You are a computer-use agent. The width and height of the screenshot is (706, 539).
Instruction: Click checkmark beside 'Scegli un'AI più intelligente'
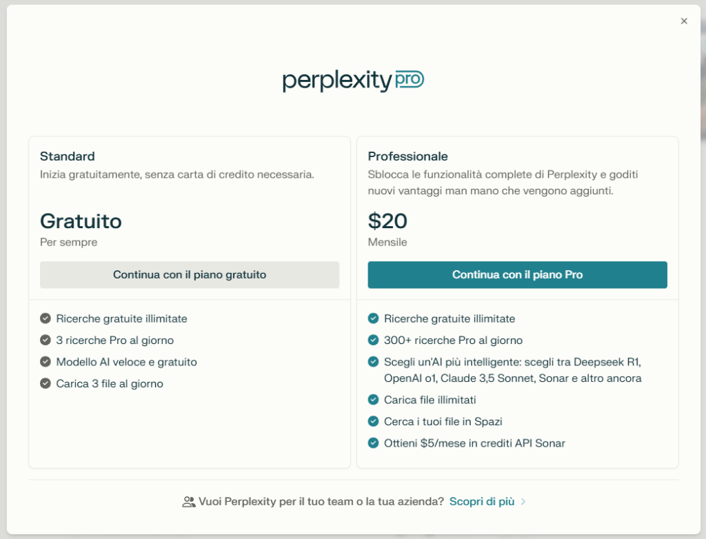coord(373,362)
